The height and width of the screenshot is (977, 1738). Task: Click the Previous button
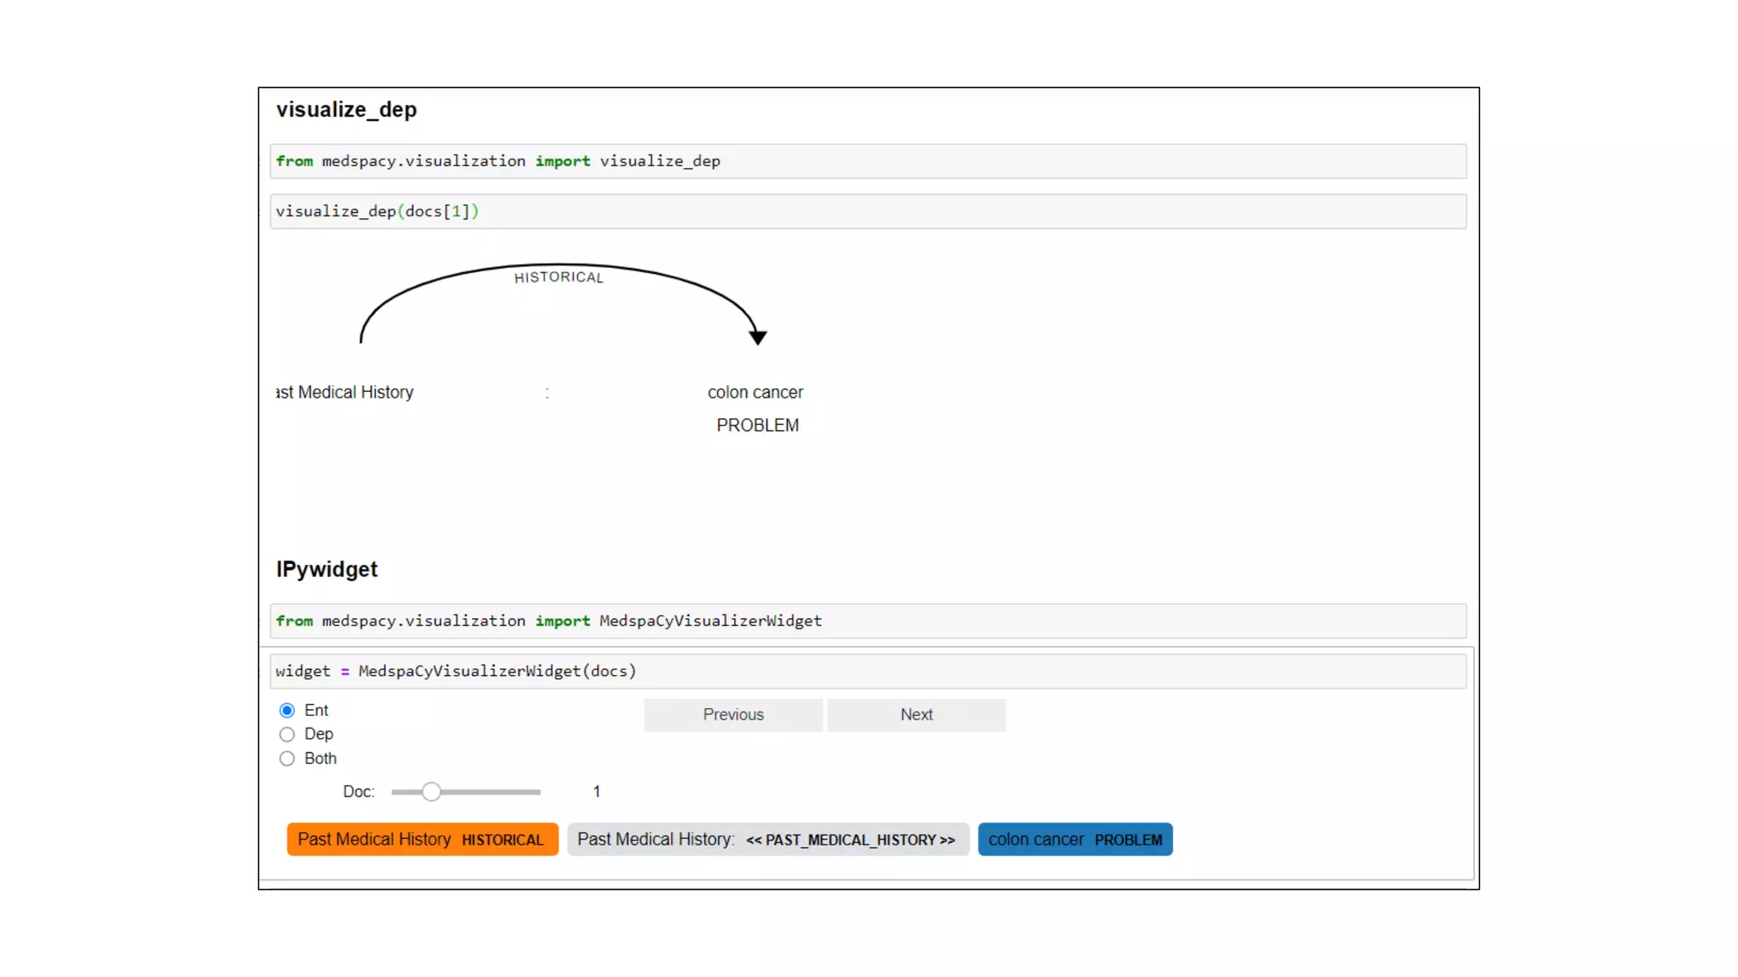[733, 715]
